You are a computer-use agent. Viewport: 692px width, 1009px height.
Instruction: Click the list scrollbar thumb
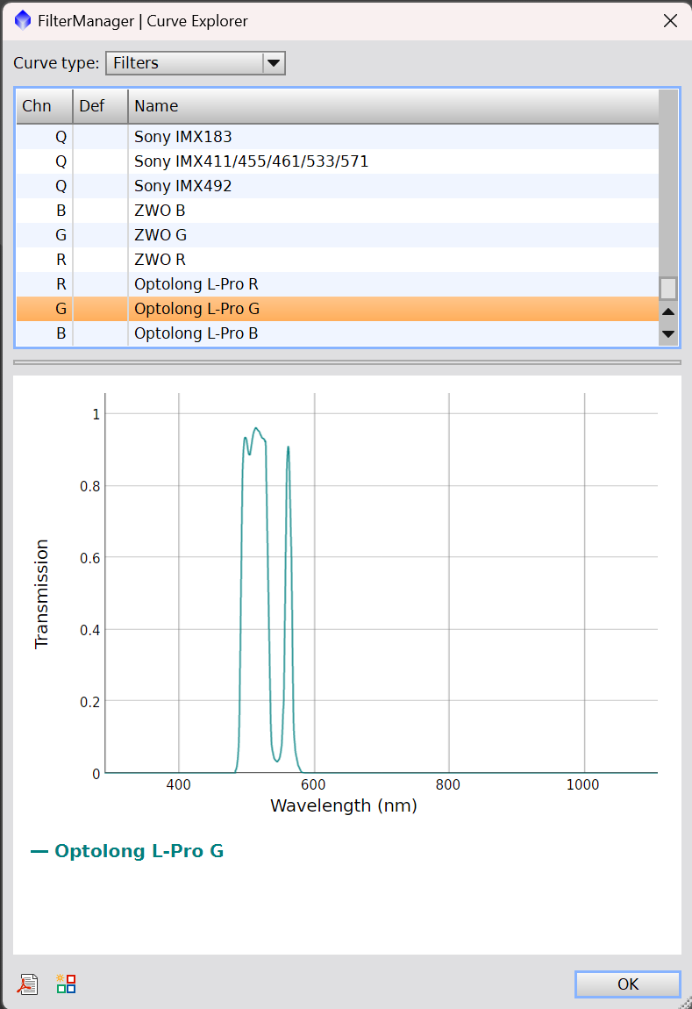click(x=668, y=289)
